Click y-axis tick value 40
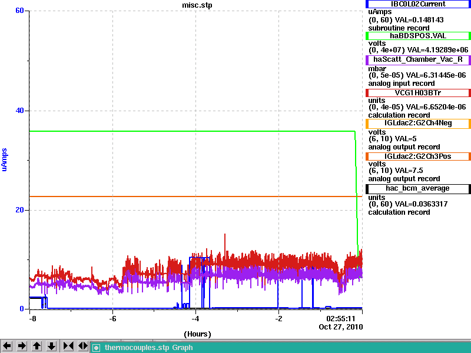 19,111
